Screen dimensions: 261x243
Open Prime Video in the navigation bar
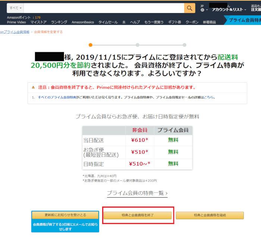[x=16, y=22]
